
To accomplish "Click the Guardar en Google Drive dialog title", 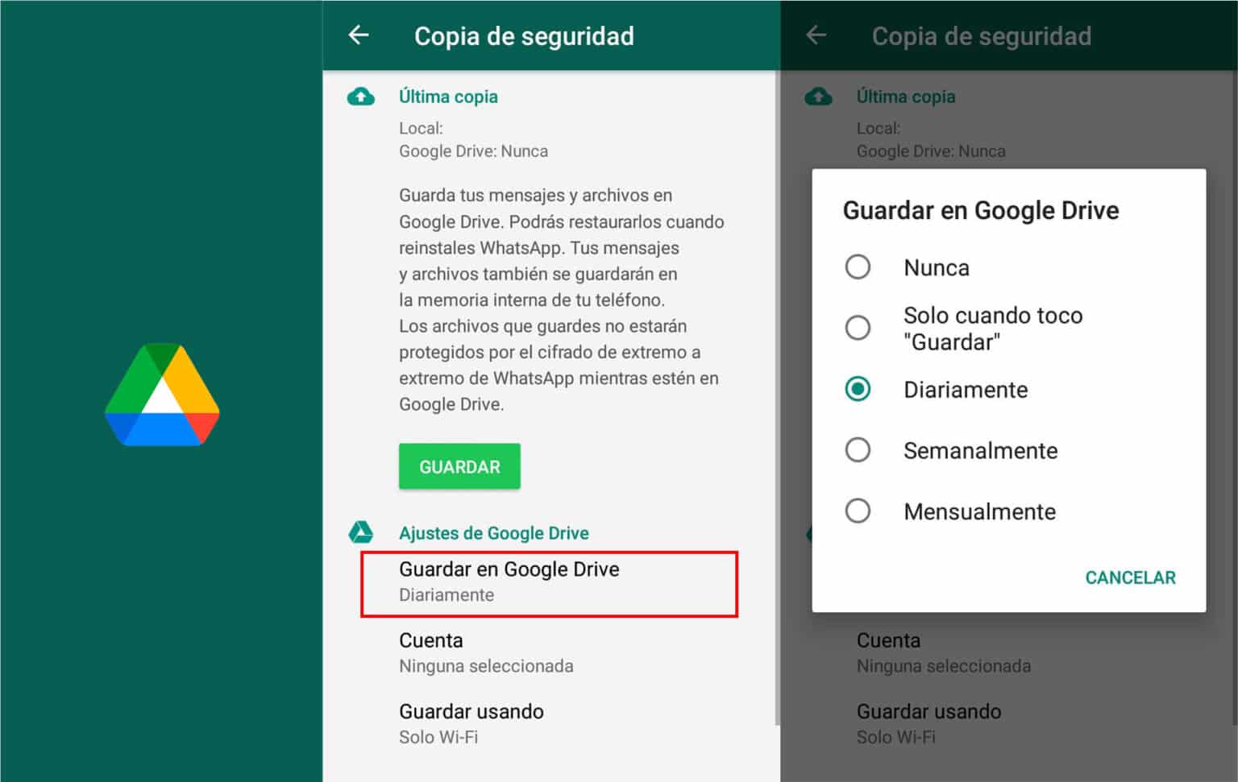I will 981,210.
